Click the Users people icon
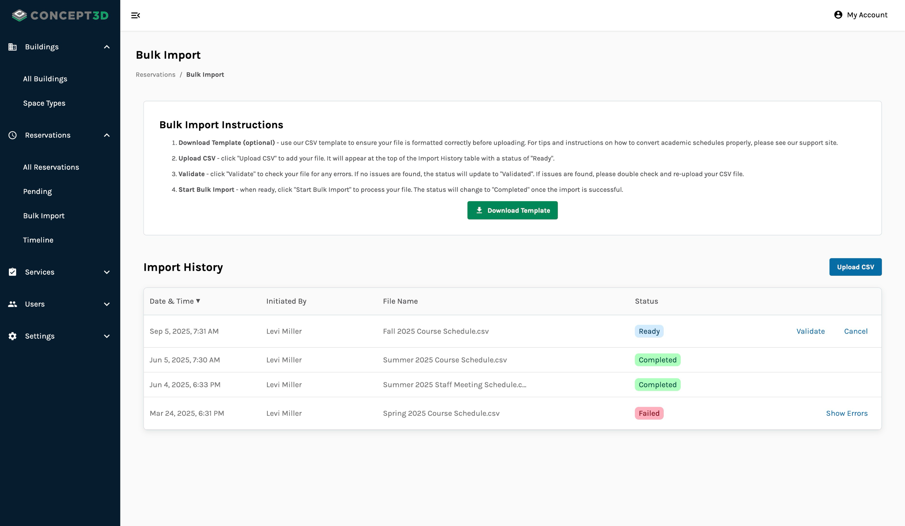 tap(13, 304)
